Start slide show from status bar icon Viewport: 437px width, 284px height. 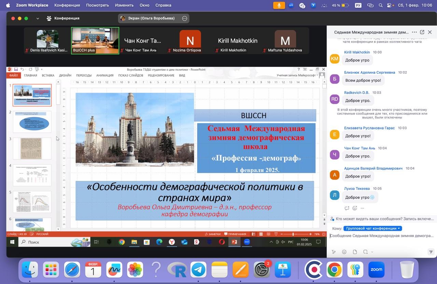pyautogui.click(x=276, y=235)
